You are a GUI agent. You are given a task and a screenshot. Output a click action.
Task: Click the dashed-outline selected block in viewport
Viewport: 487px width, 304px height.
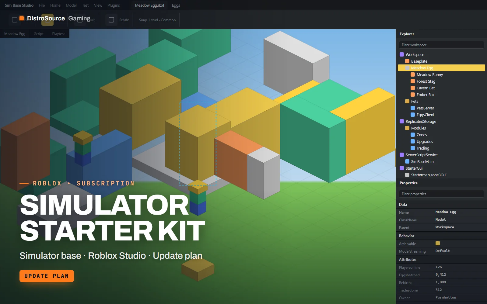click(x=198, y=143)
